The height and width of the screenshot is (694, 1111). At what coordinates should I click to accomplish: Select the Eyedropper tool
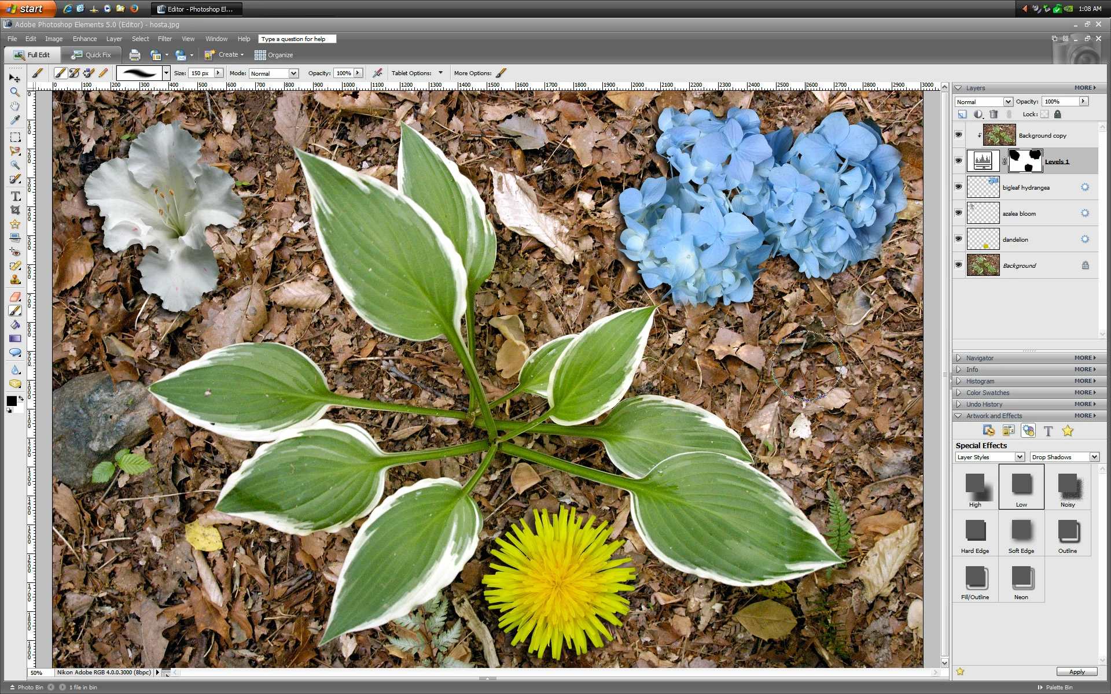click(x=15, y=120)
